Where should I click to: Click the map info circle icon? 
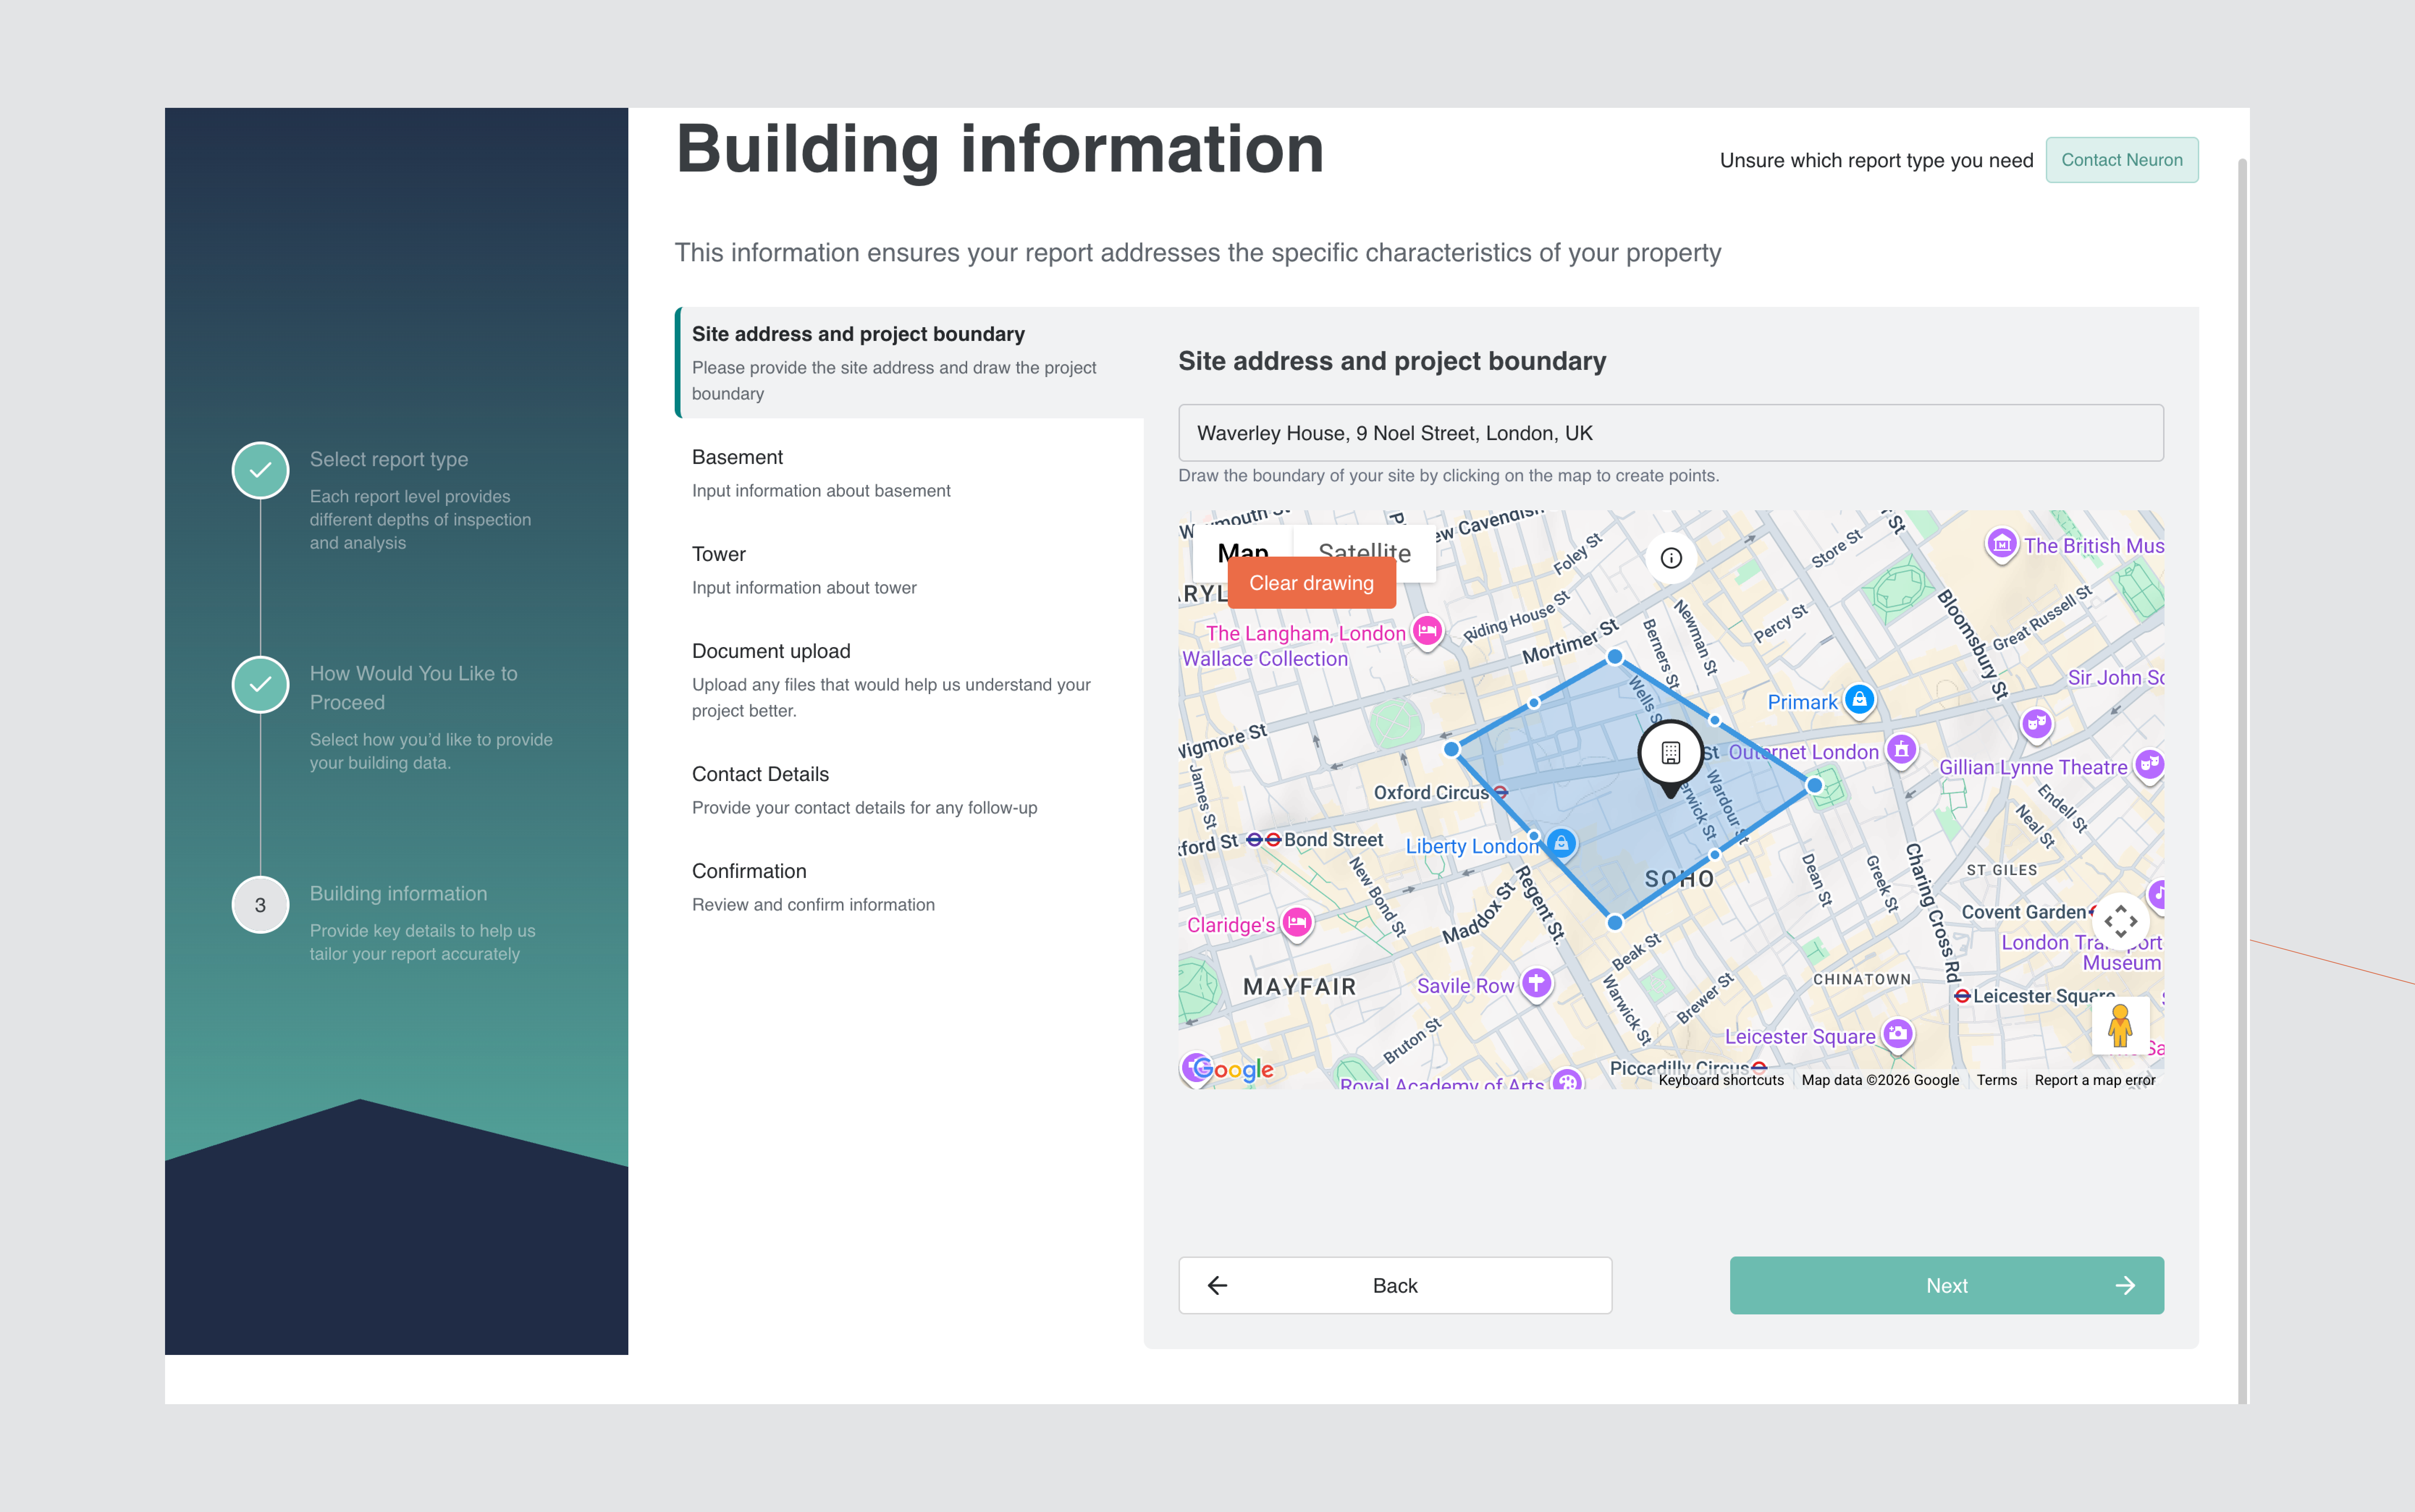click(1671, 558)
